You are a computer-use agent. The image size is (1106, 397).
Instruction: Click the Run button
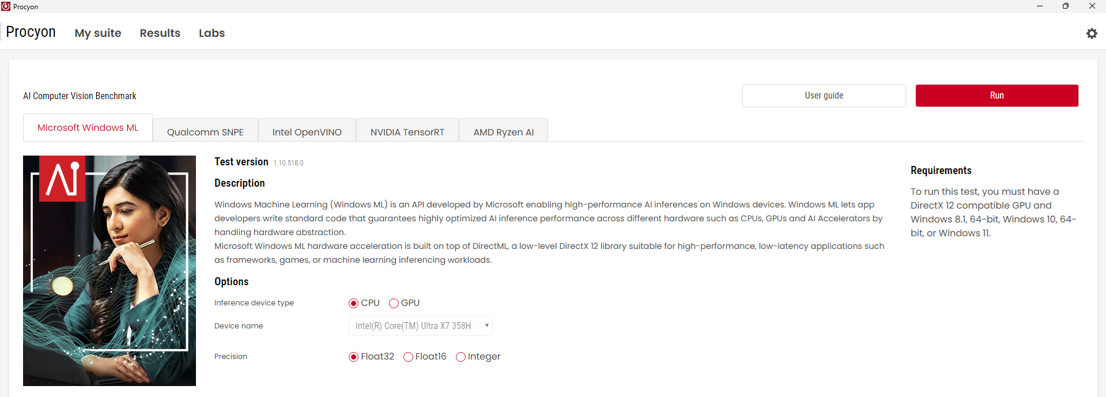[x=996, y=96]
